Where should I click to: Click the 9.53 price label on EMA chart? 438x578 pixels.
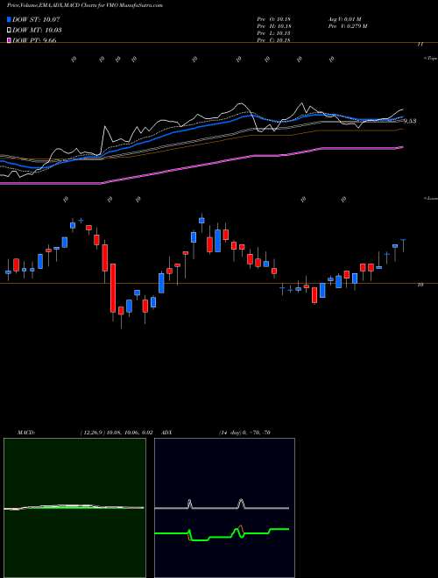[410, 121]
